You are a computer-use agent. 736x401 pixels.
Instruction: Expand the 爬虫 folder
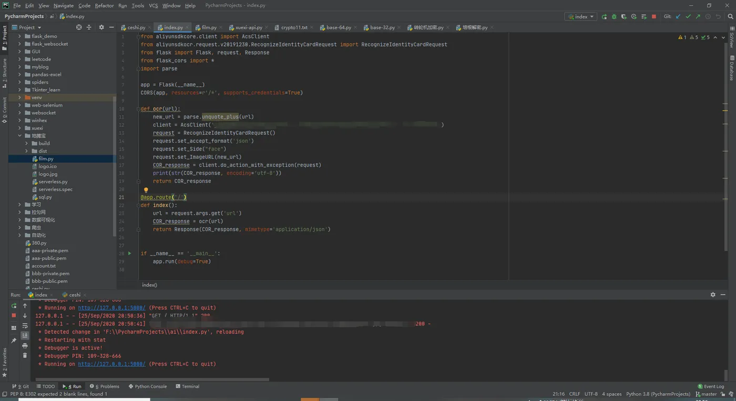20,228
